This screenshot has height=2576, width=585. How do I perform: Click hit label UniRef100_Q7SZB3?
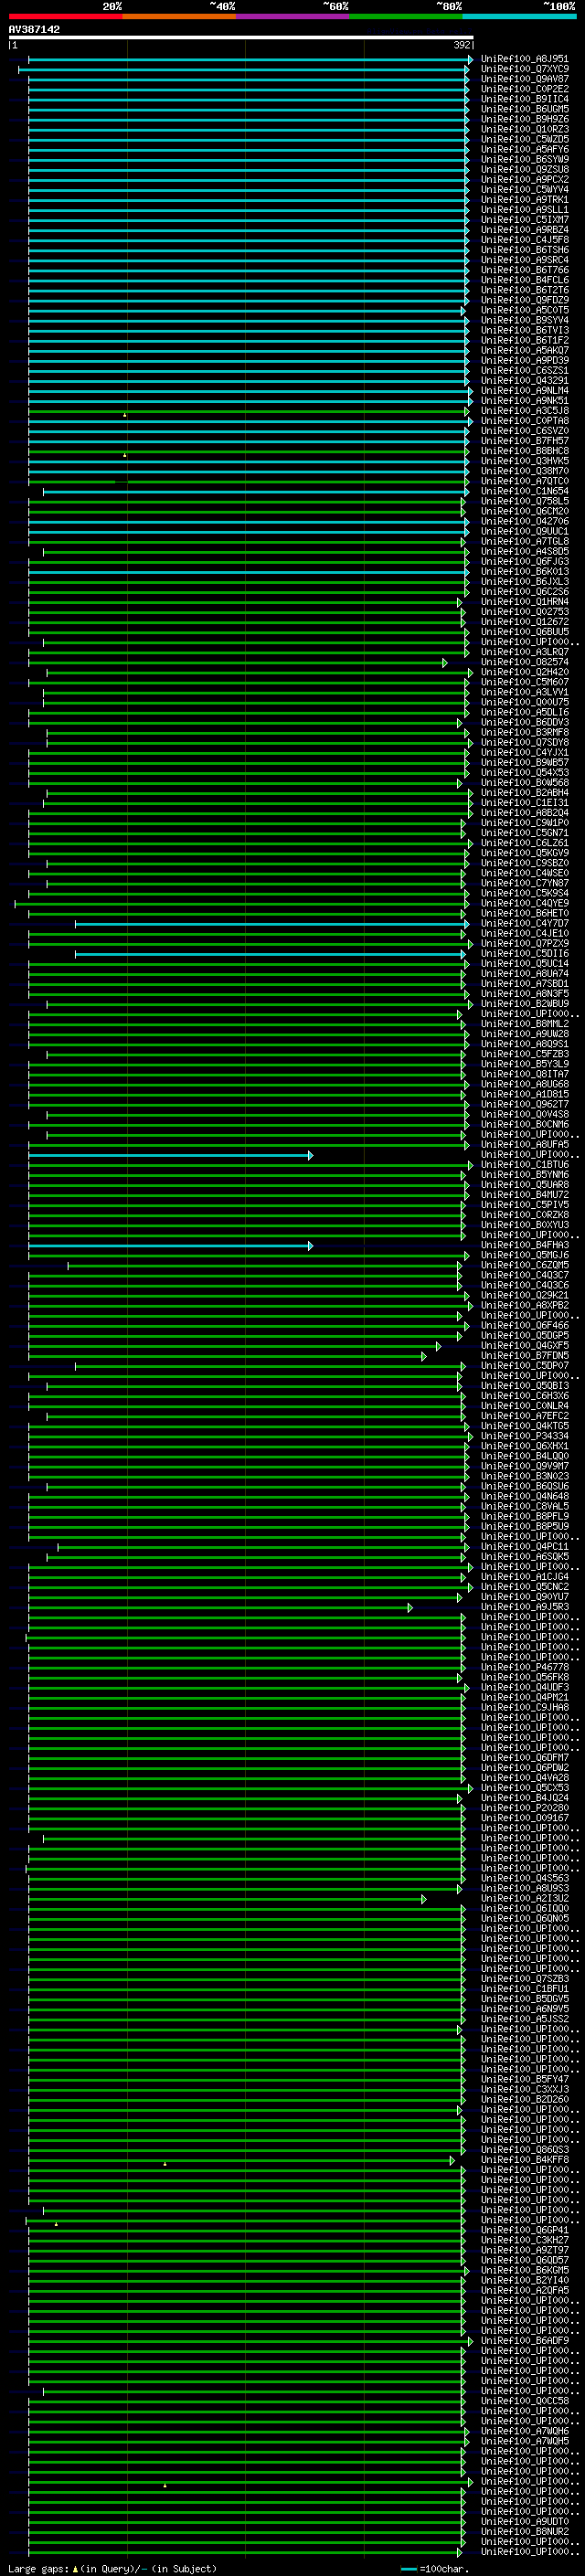click(x=525, y=1978)
